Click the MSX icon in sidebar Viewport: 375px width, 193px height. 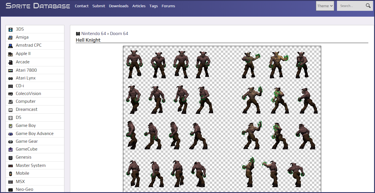[11, 182]
